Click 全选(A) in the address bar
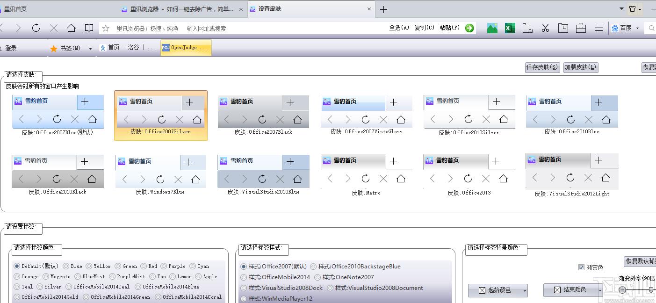The height and width of the screenshot is (303, 656). coord(399,28)
